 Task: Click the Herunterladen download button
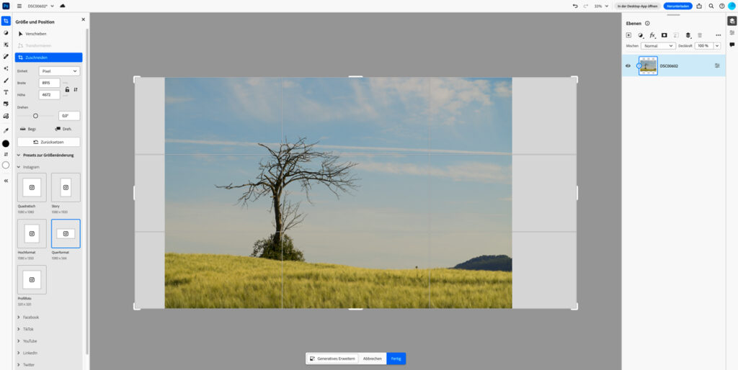(x=677, y=6)
